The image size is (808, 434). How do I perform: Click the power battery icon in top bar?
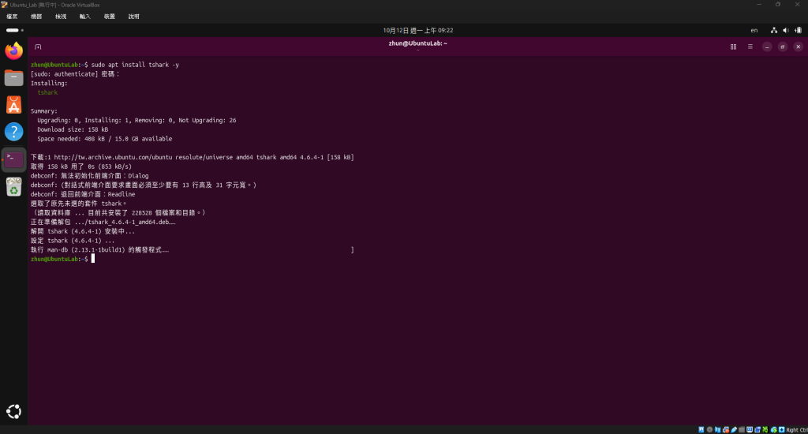tap(798, 31)
